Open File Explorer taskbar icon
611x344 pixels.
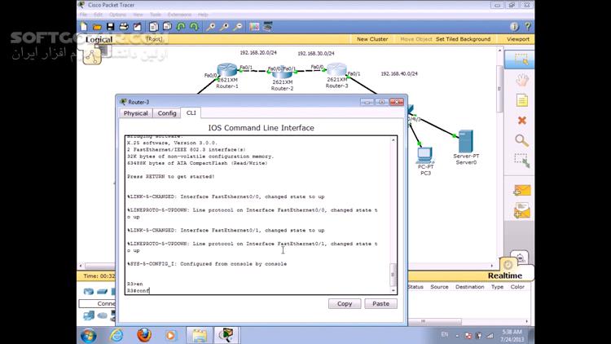coord(199,335)
